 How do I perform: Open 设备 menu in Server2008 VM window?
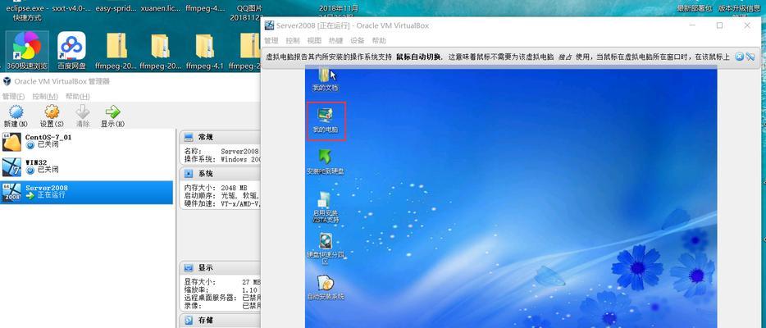(x=357, y=40)
